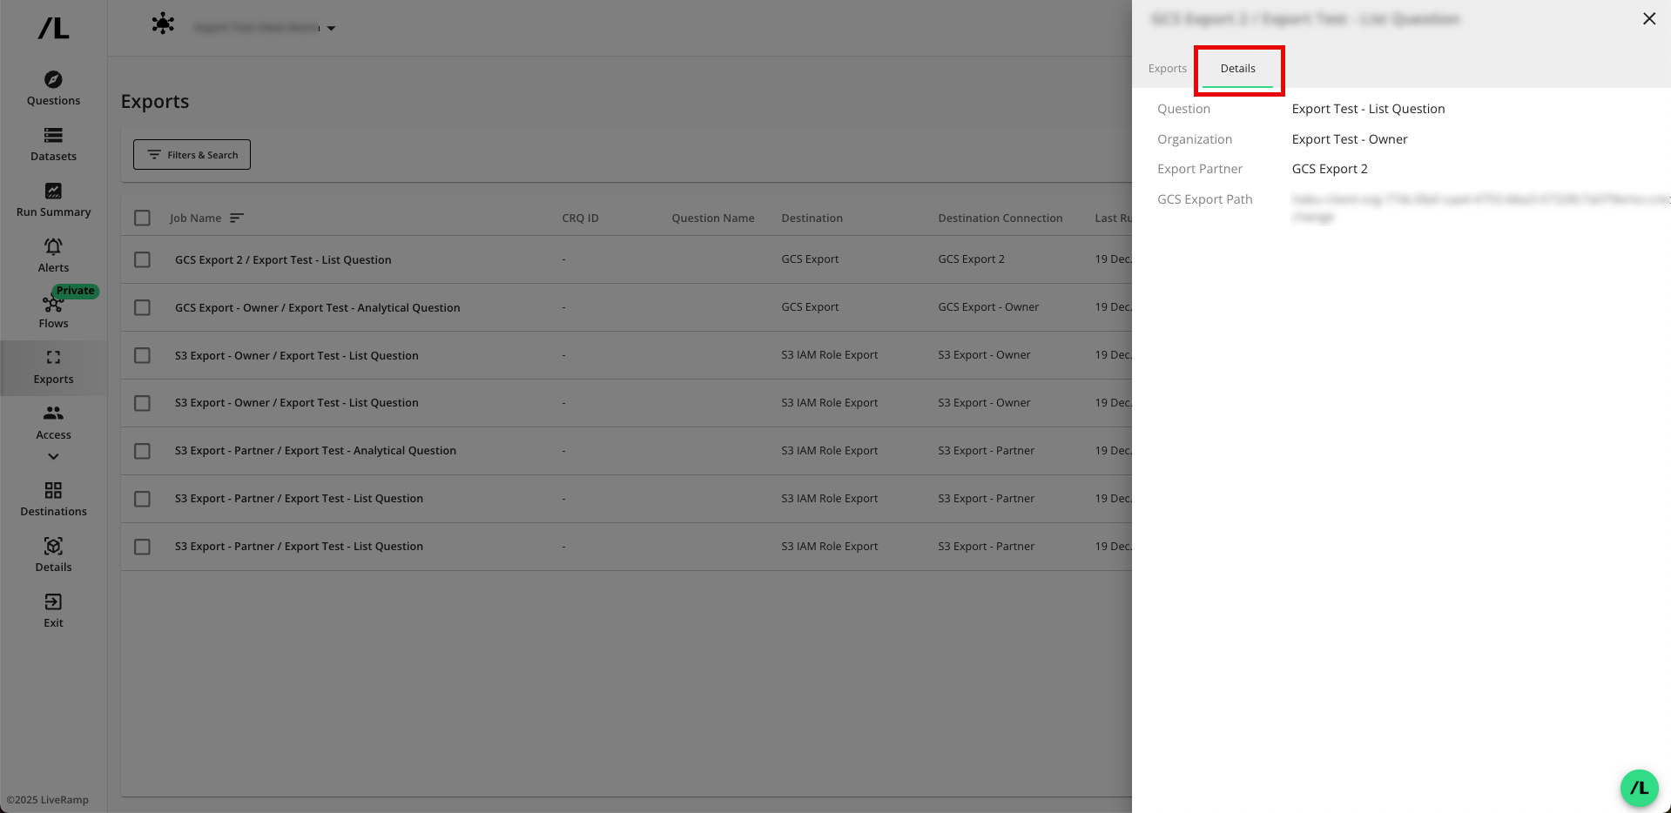Open job GCS Export - Owner / Export Test - Analytical Question

[x=317, y=307]
